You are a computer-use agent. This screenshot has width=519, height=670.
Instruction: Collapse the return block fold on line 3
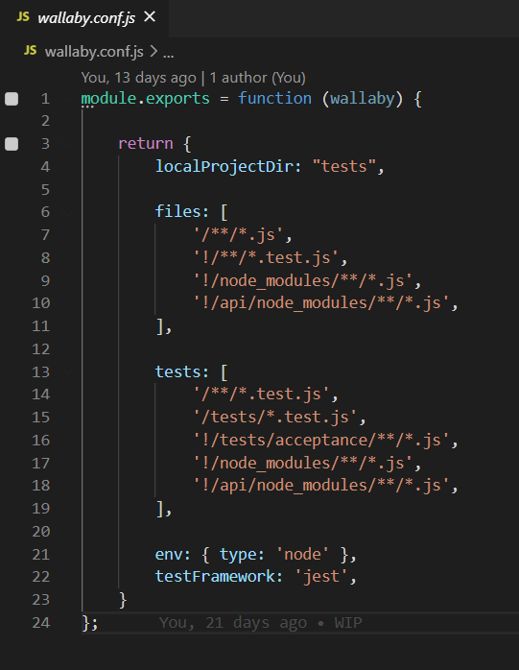tap(68, 144)
